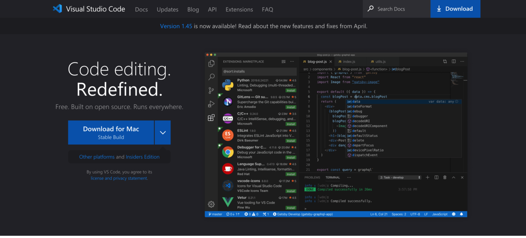The height and width of the screenshot is (238, 526).
Task: Open Extensions panel more actions ellipsis
Action: pos(292,62)
